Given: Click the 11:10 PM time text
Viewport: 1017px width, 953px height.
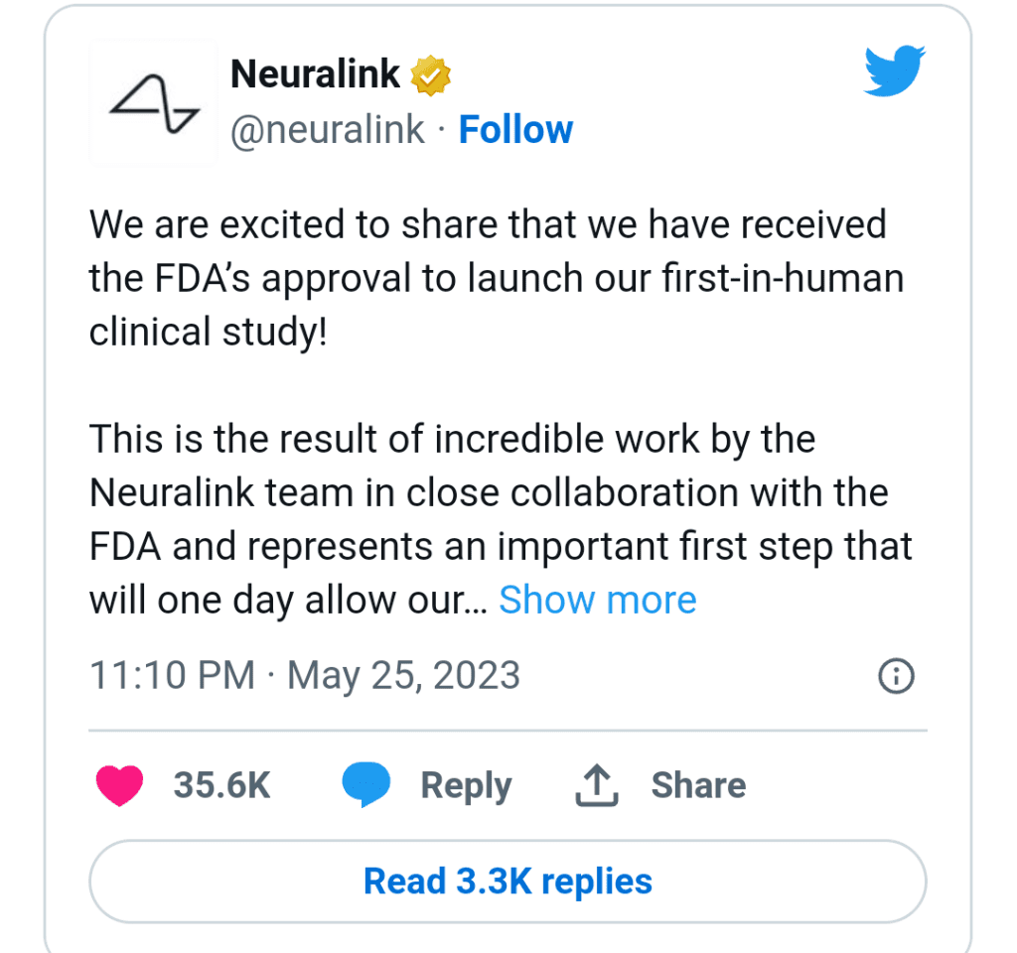Looking at the screenshot, I should click(x=172, y=675).
